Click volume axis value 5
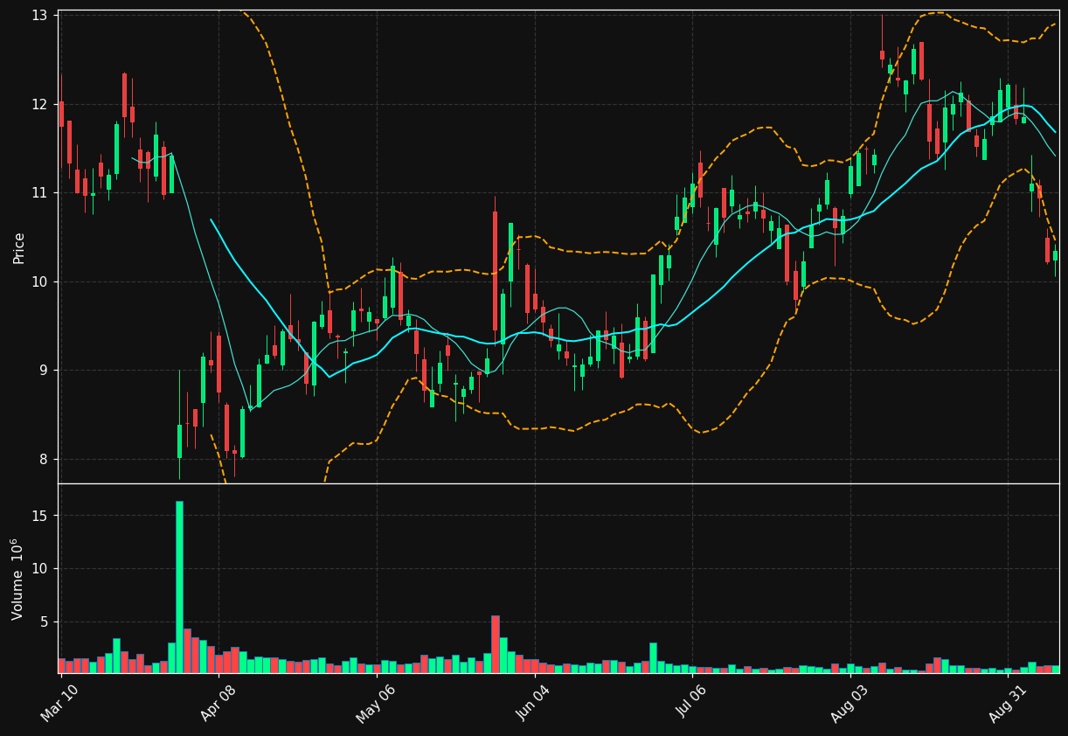Viewport: 1068px width, 736px height. [x=45, y=622]
